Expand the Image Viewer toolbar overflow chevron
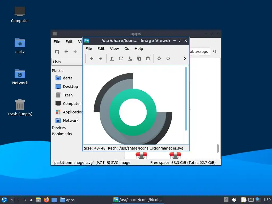 click(x=185, y=58)
